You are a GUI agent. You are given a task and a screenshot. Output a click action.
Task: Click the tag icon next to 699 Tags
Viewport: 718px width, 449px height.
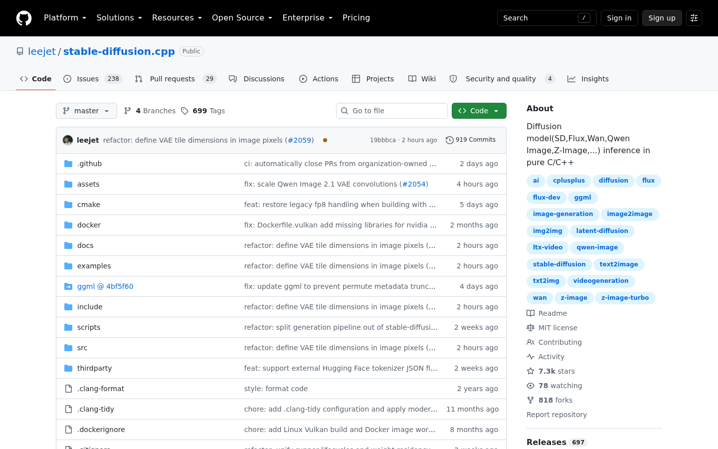pos(184,111)
